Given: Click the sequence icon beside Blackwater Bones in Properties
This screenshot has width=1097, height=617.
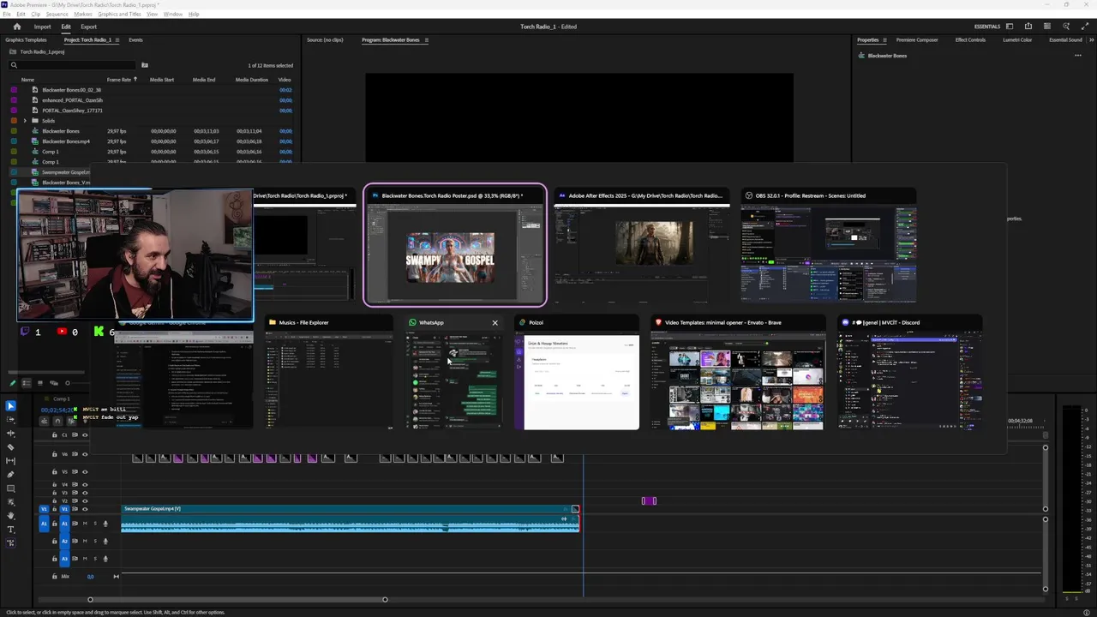Looking at the screenshot, I should pyautogui.click(x=861, y=56).
